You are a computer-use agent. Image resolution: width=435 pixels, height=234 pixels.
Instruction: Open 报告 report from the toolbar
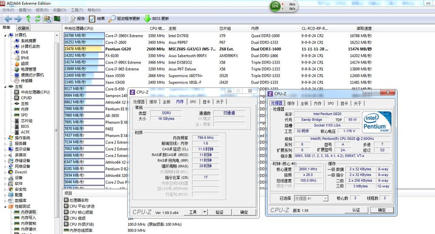coord(77,19)
